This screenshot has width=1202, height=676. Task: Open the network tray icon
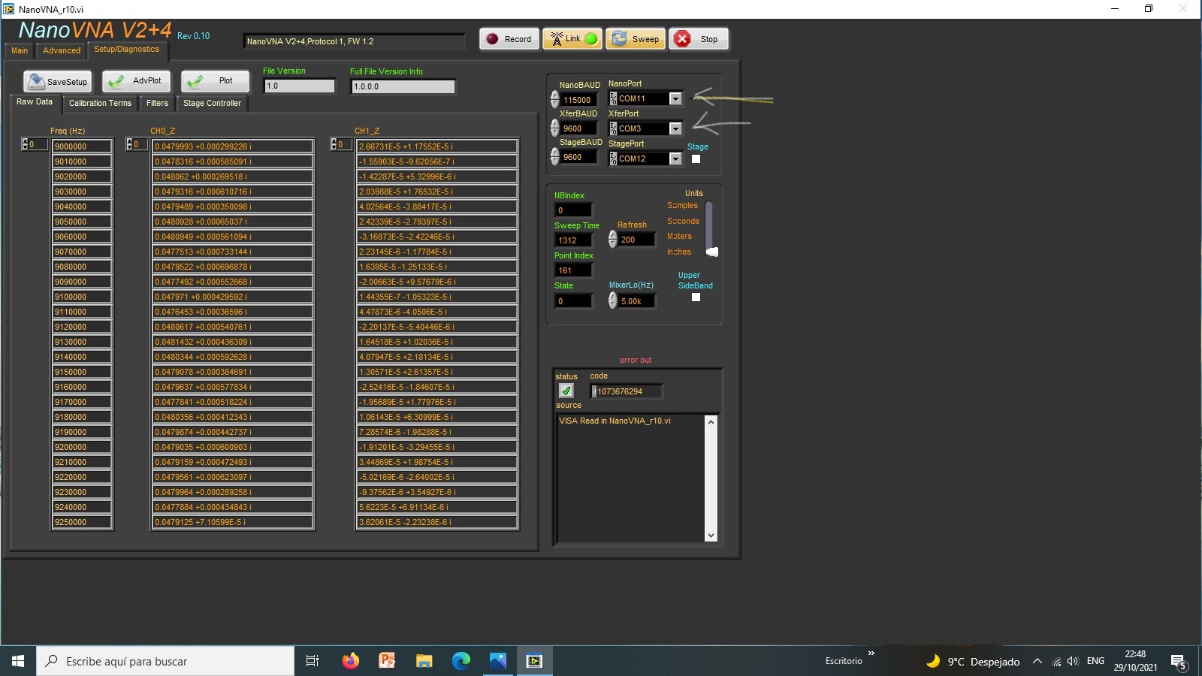[x=1056, y=662]
